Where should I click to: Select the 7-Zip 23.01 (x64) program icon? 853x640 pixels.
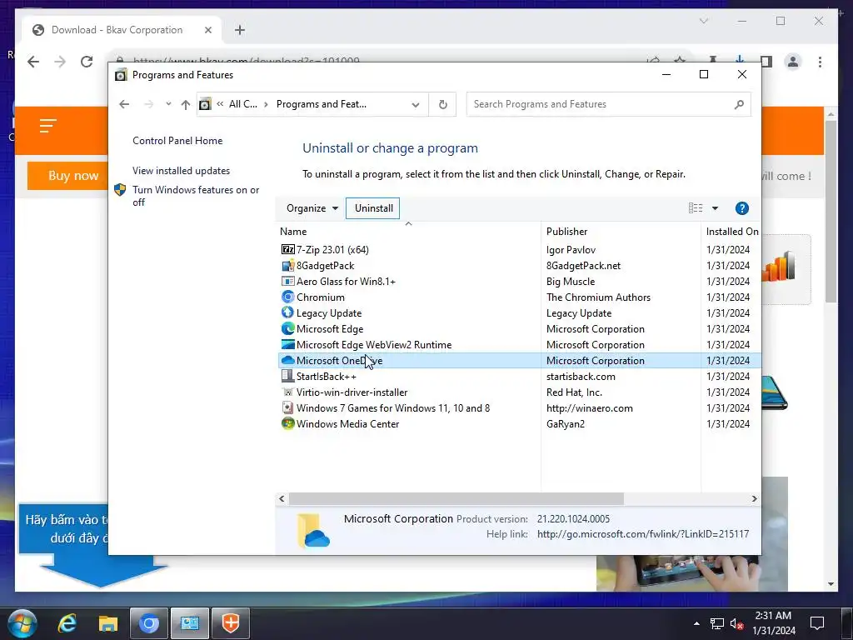(x=287, y=249)
